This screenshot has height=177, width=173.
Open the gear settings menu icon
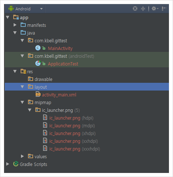(x=155, y=8)
